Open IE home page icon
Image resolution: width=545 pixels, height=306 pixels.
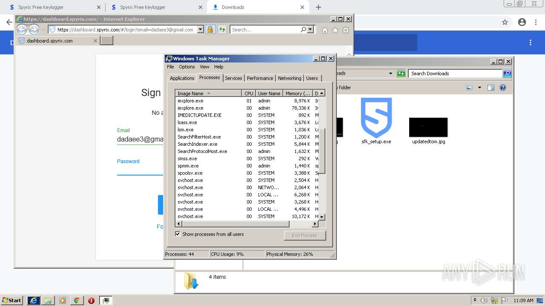click(x=325, y=30)
